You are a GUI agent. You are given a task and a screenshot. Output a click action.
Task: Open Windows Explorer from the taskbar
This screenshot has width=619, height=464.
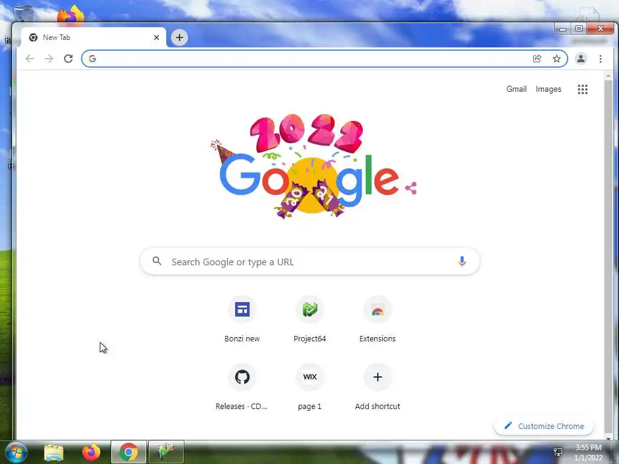coord(54,452)
